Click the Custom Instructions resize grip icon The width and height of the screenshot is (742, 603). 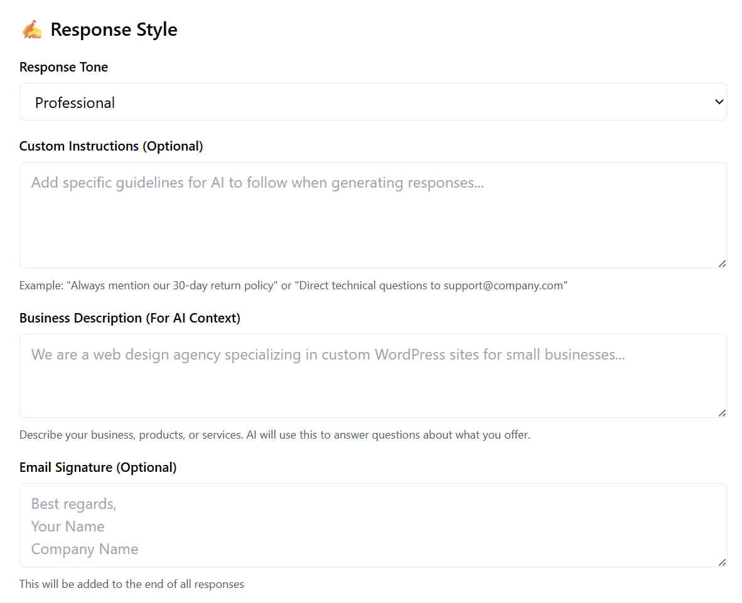tap(722, 264)
